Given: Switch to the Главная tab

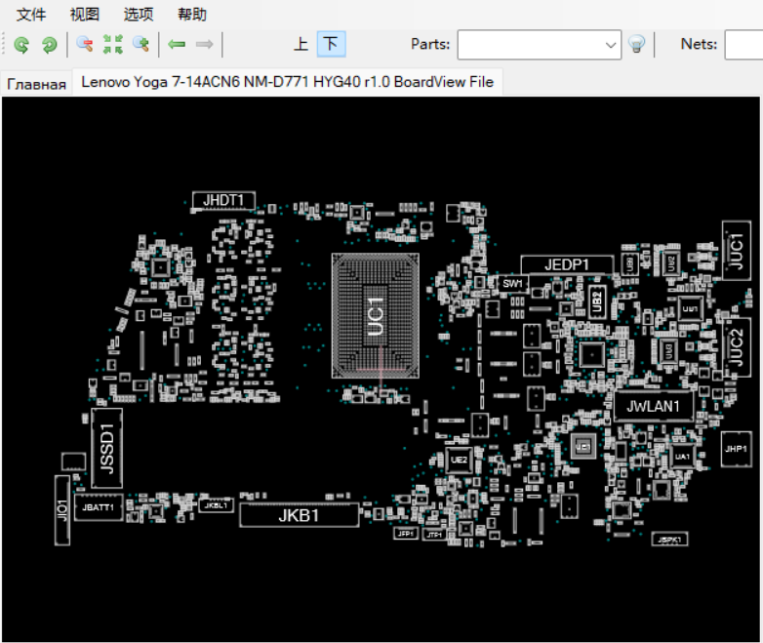Looking at the screenshot, I should 36,83.
